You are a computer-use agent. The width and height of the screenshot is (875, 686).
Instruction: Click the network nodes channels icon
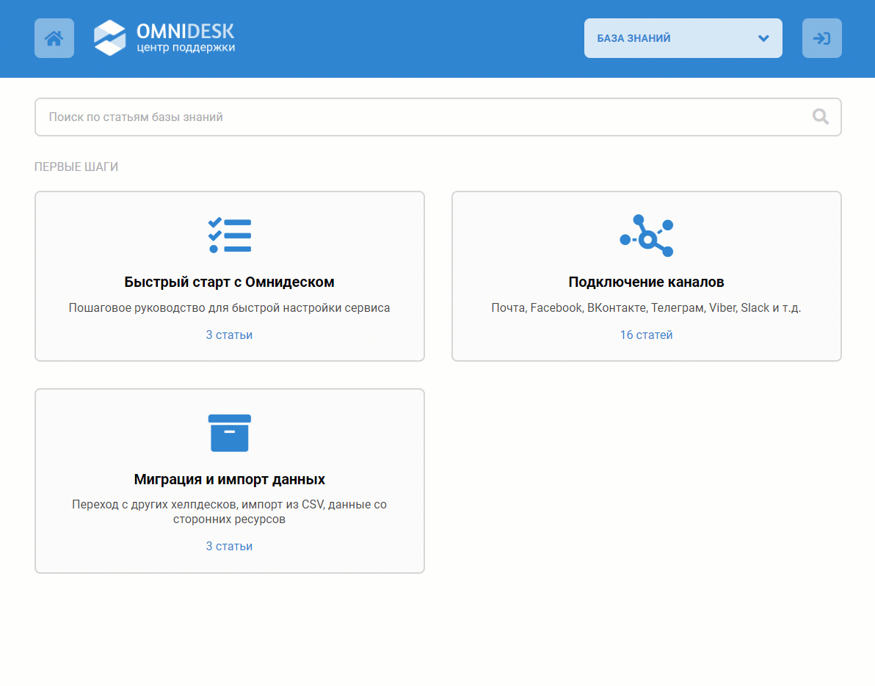pos(646,236)
